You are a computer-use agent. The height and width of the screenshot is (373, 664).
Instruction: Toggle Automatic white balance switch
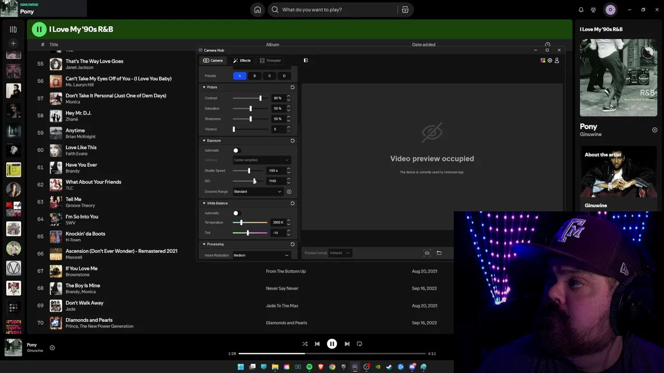tap(236, 213)
